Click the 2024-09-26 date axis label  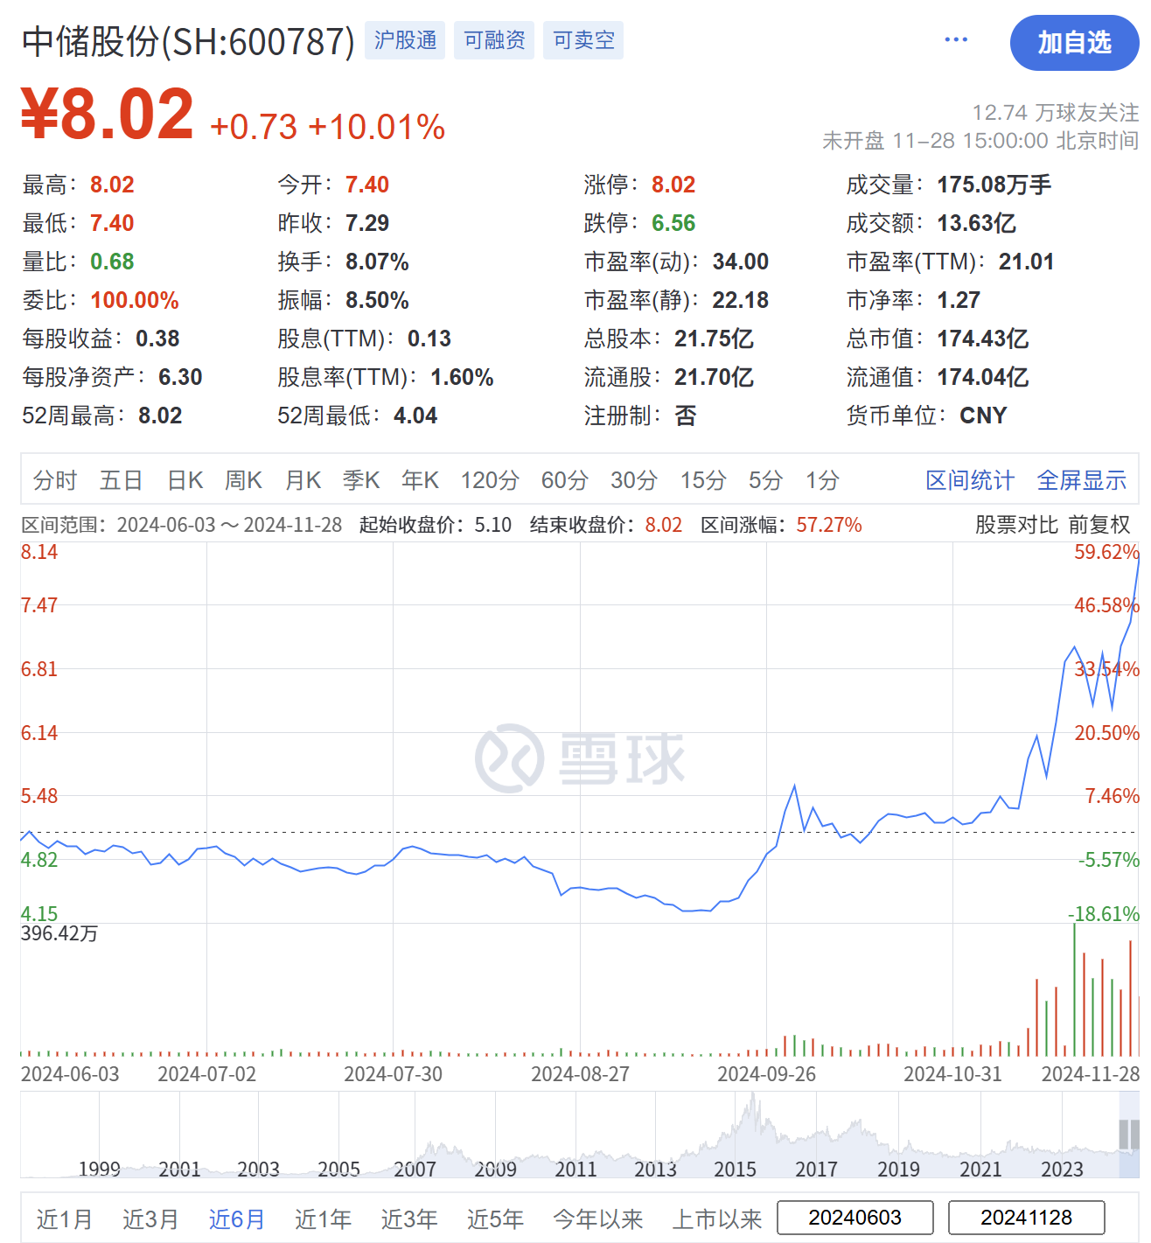[x=767, y=1074]
